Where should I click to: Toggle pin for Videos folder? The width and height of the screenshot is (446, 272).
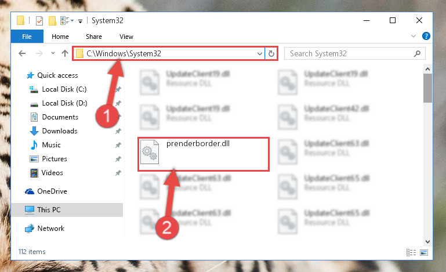(x=118, y=173)
